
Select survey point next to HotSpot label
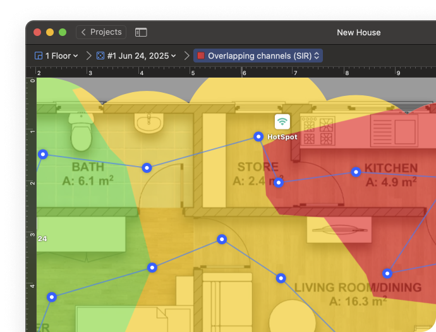(x=258, y=136)
